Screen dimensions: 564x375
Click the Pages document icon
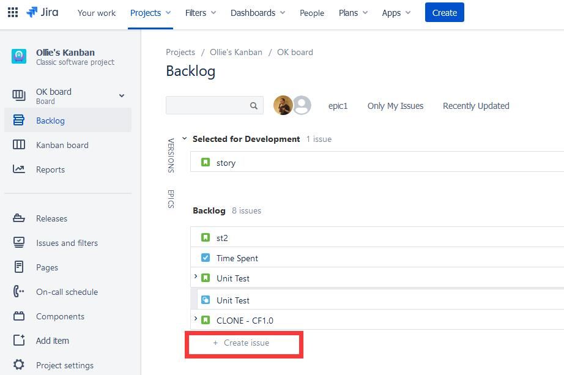(x=19, y=267)
